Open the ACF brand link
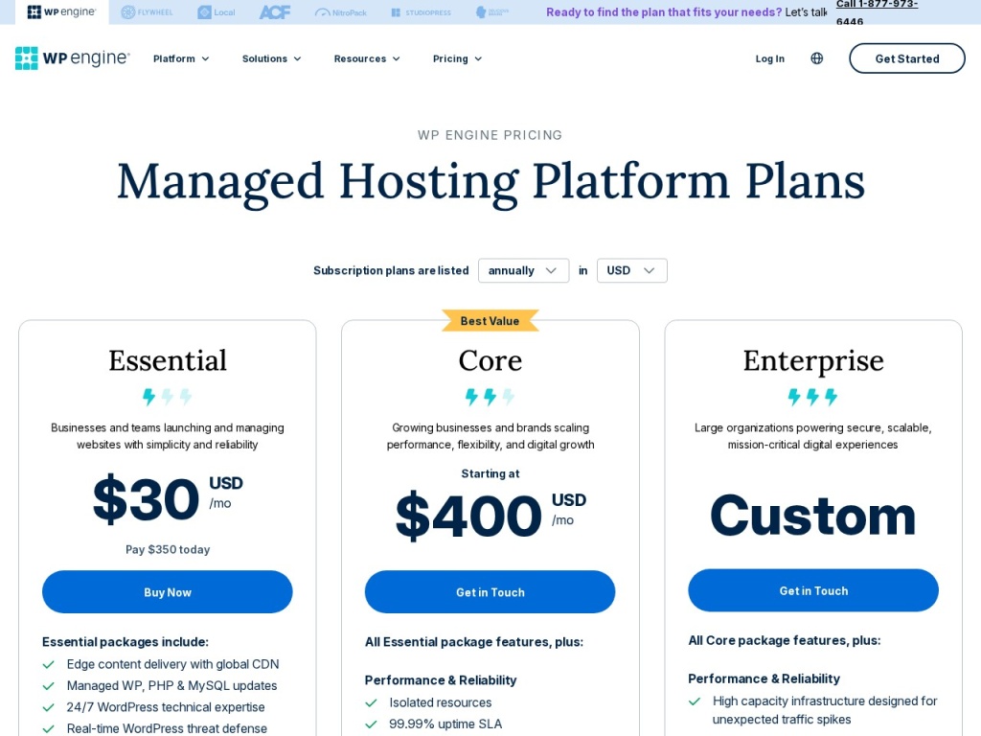Screen dimensions: 981x736 [x=275, y=11]
